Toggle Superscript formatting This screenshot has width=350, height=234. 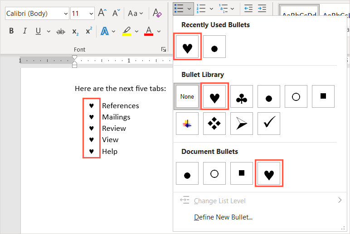point(89,31)
